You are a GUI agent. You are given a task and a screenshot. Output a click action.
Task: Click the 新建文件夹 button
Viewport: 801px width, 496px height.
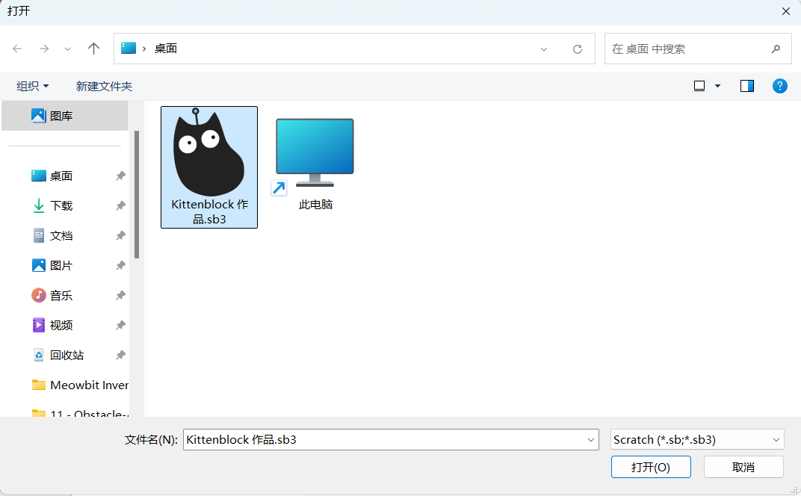tap(104, 87)
